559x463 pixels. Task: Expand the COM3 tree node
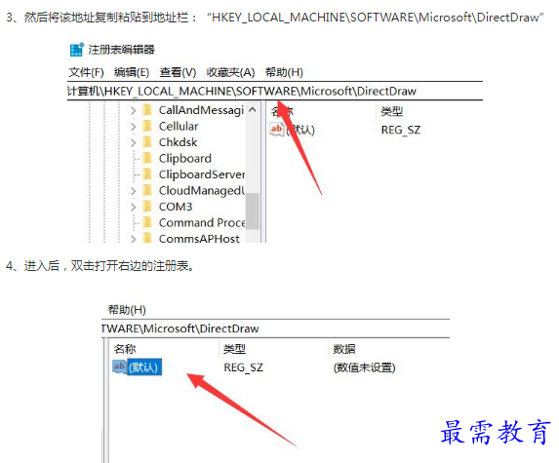134,207
